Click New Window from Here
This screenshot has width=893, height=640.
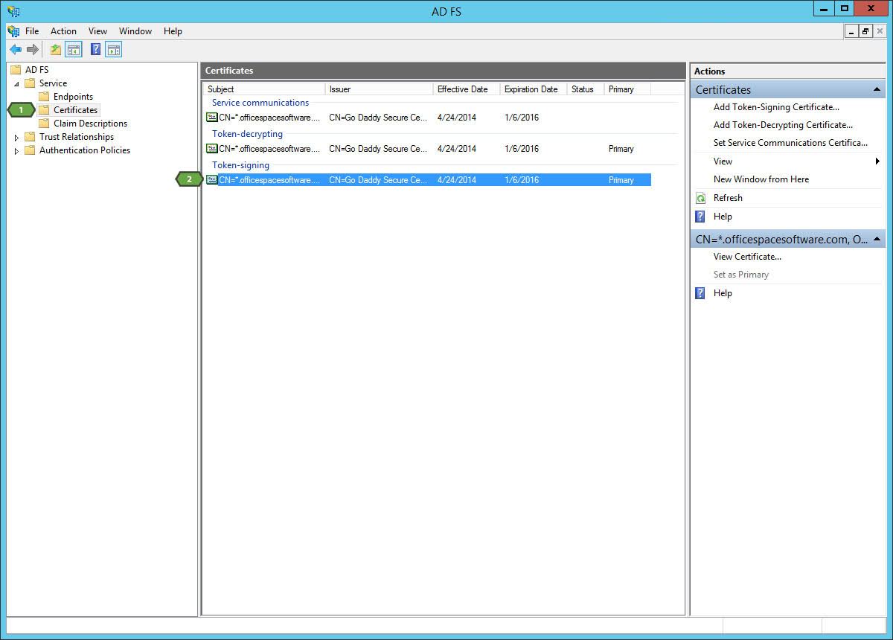click(x=761, y=179)
